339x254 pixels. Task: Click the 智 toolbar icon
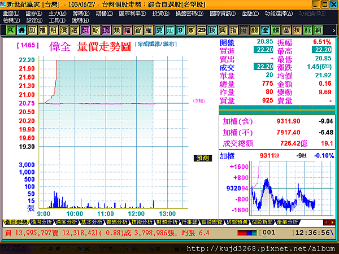[138, 30]
